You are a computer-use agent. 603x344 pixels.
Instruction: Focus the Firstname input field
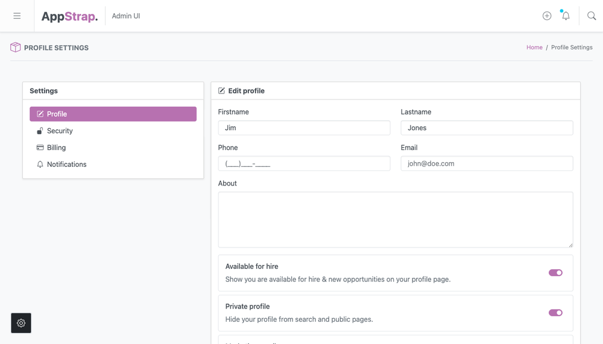tap(304, 128)
